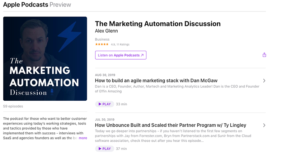The image size is (282, 155).
Task: Click the author name 'Alex Glenn'
Action: pos(106,31)
